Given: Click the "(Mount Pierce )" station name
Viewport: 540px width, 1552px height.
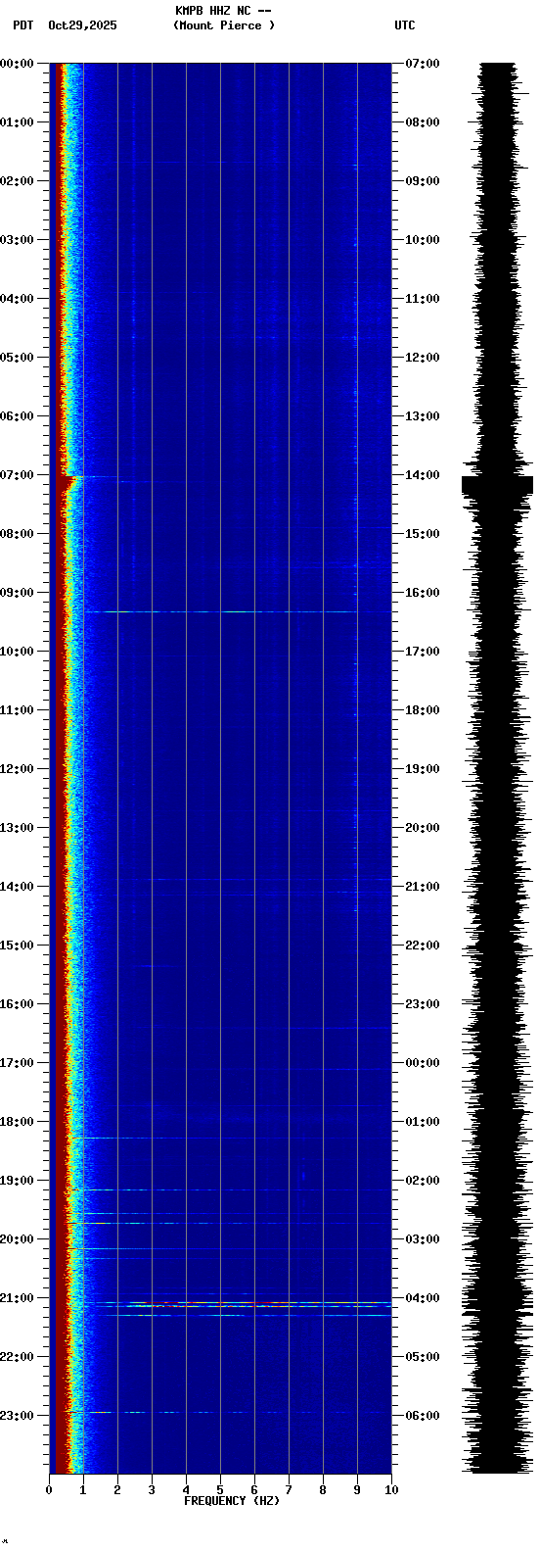Looking at the screenshot, I should pos(224,25).
